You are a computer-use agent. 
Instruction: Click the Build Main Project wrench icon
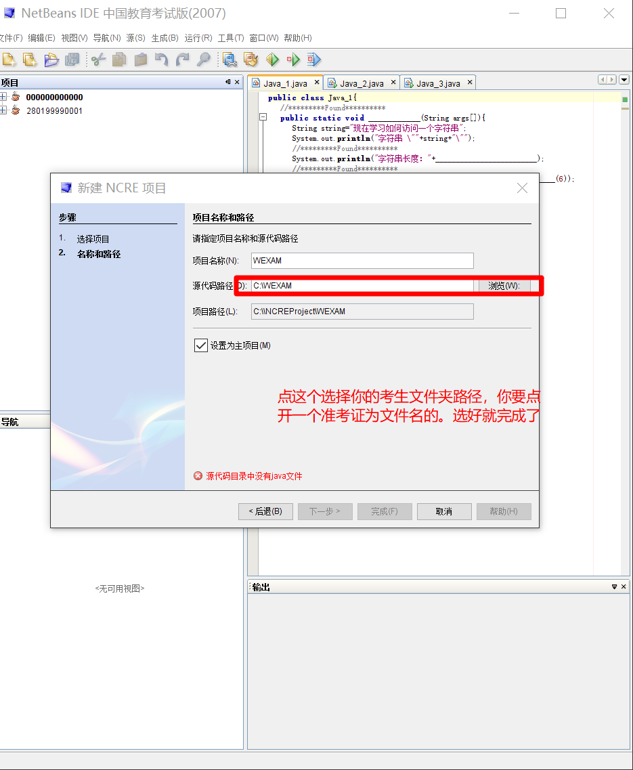pos(230,60)
